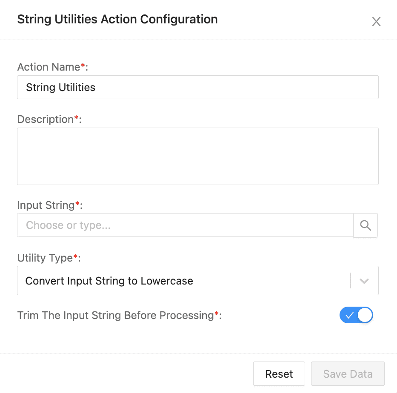
Task: Click the lookup icon to browse input string values
Action: (365, 225)
